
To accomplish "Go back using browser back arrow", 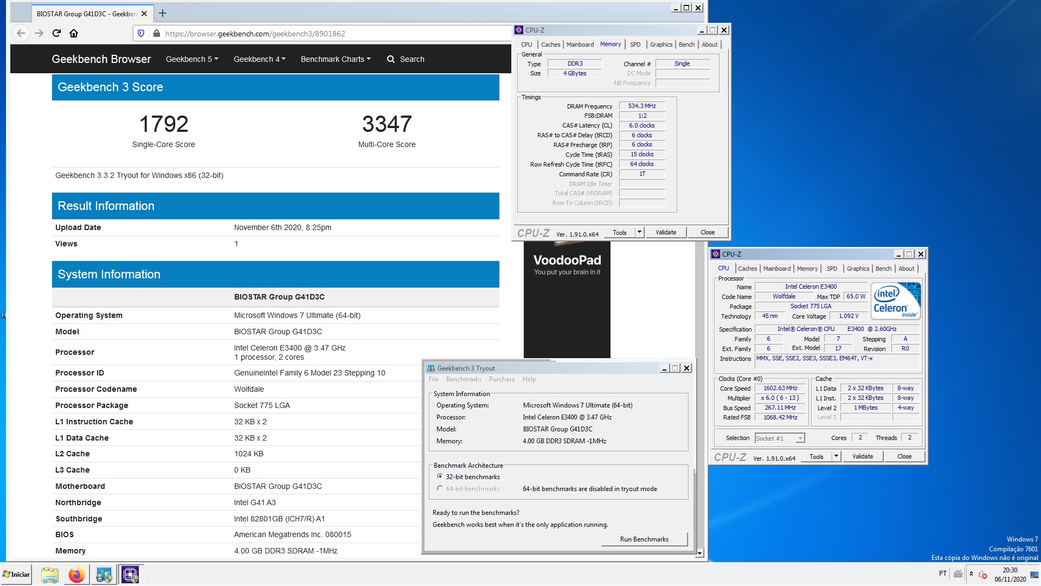I will (x=21, y=33).
